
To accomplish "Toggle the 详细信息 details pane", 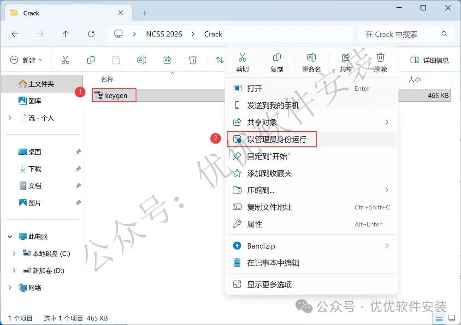I will 430,60.
